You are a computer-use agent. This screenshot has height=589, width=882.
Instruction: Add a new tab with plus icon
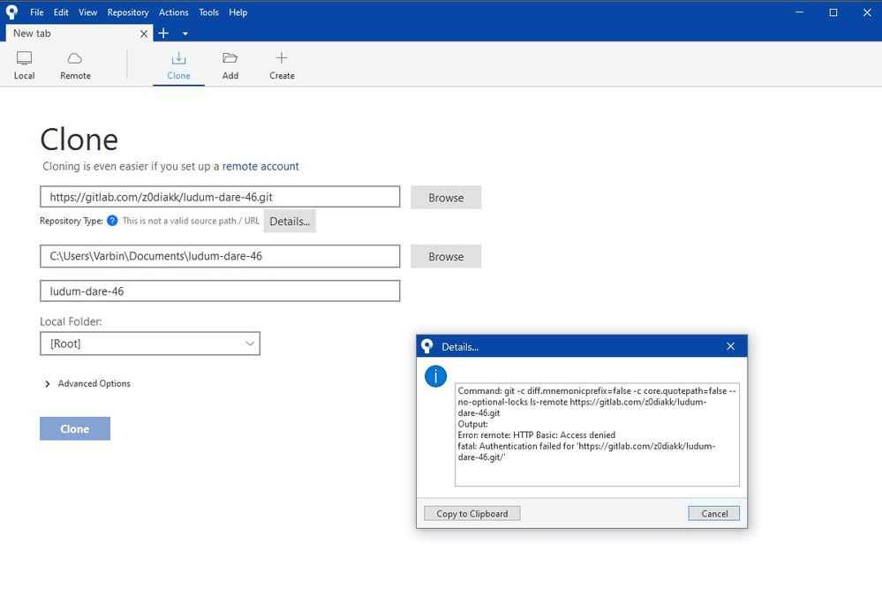(163, 34)
